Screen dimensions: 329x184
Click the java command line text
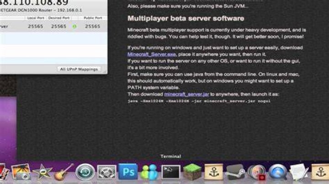[x=199, y=101]
